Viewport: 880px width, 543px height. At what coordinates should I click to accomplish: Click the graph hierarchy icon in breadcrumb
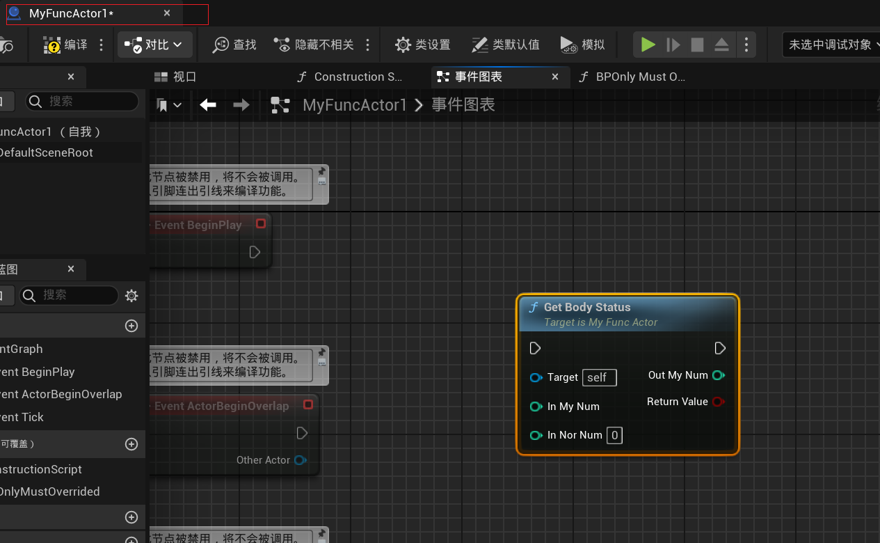[x=280, y=105]
